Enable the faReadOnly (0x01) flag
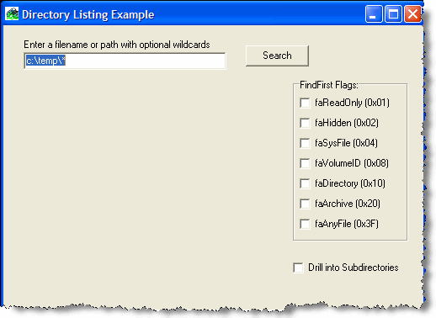436x318 pixels. tap(305, 103)
